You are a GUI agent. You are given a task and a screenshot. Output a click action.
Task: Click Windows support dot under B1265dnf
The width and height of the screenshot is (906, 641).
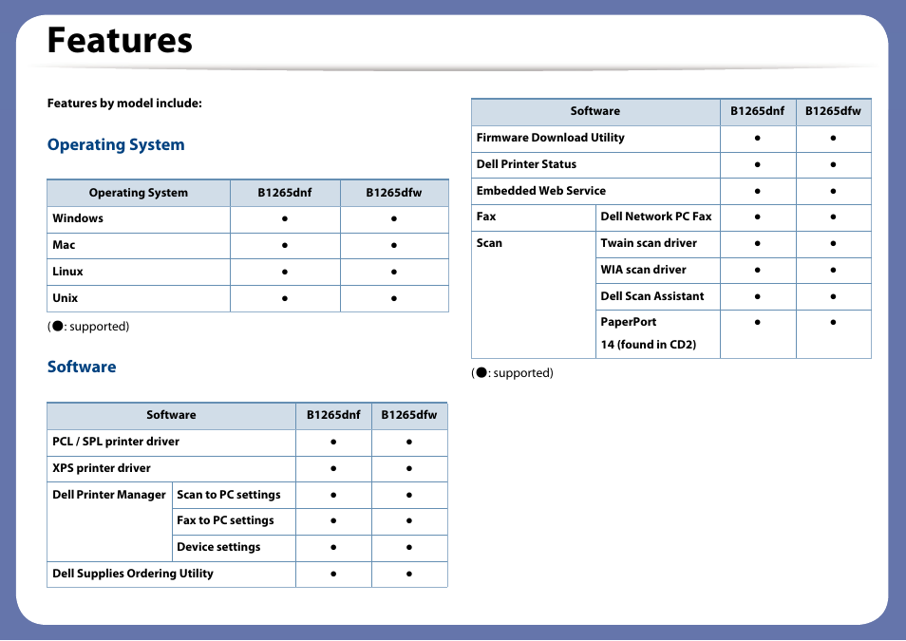click(285, 219)
